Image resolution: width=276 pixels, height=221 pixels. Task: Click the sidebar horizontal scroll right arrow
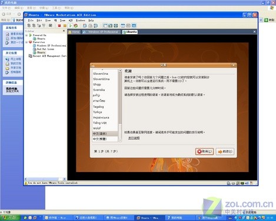(x=64, y=179)
